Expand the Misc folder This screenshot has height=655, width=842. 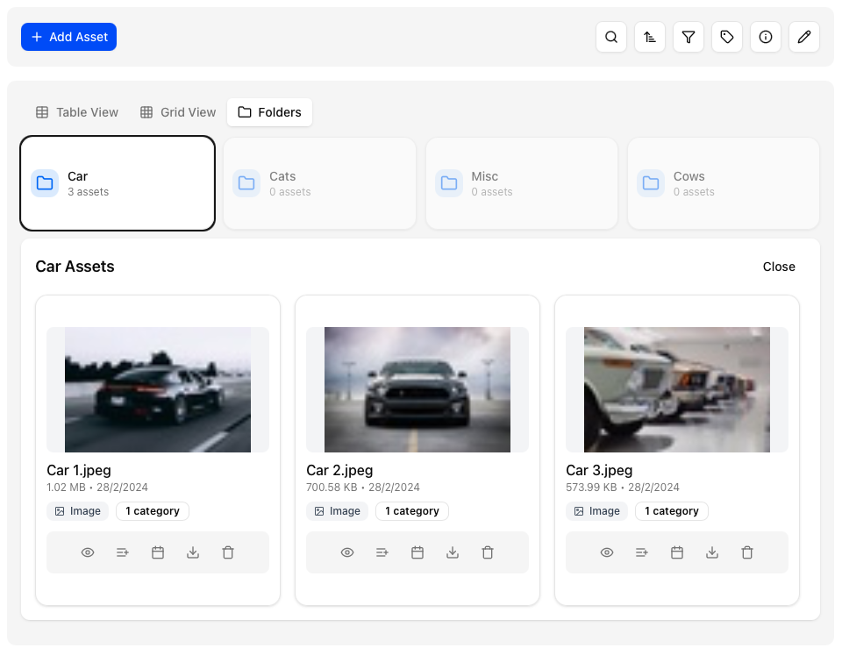tap(522, 183)
